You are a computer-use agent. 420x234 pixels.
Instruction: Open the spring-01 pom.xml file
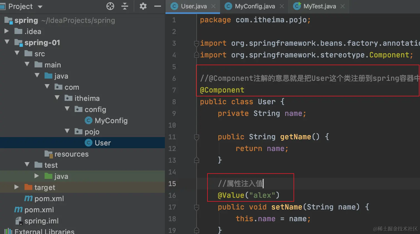(49, 199)
